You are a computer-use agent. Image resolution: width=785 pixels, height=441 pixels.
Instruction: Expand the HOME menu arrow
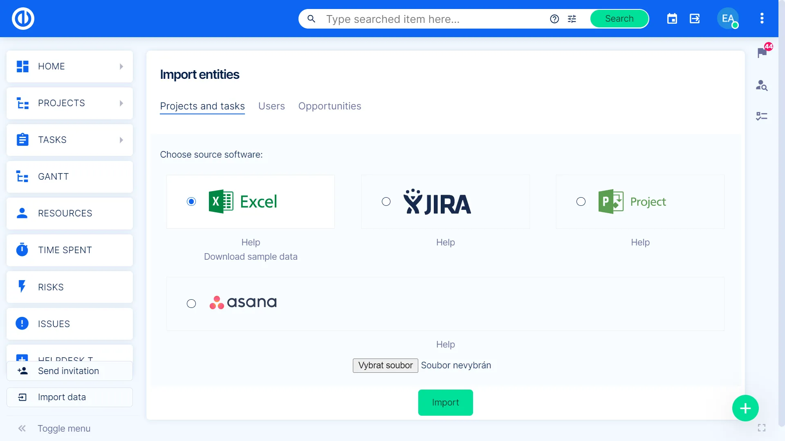click(121, 67)
